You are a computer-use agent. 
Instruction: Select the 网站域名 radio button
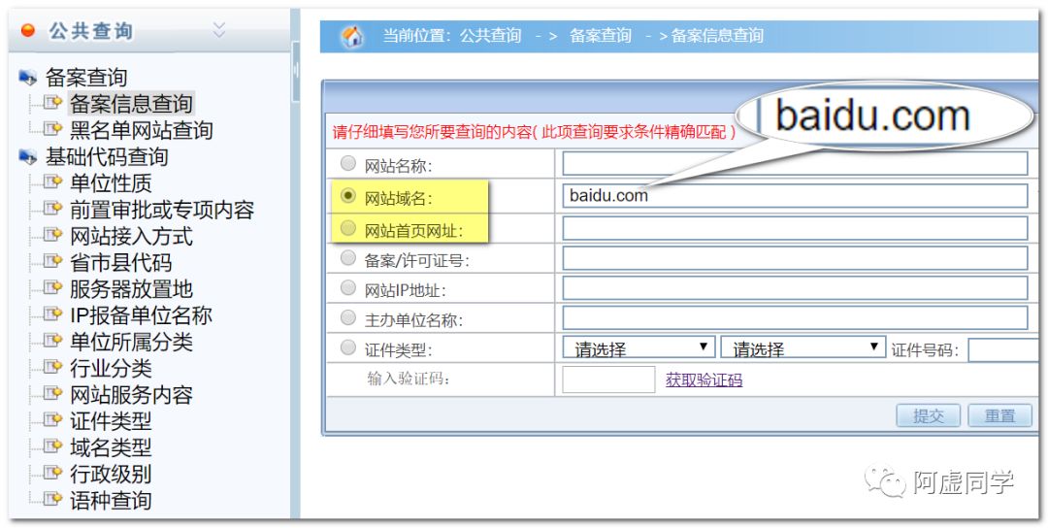click(348, 195)
